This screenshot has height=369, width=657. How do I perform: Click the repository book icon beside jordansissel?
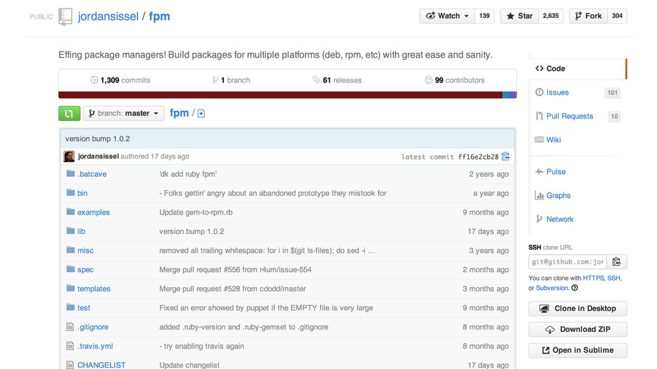[65, 17]
